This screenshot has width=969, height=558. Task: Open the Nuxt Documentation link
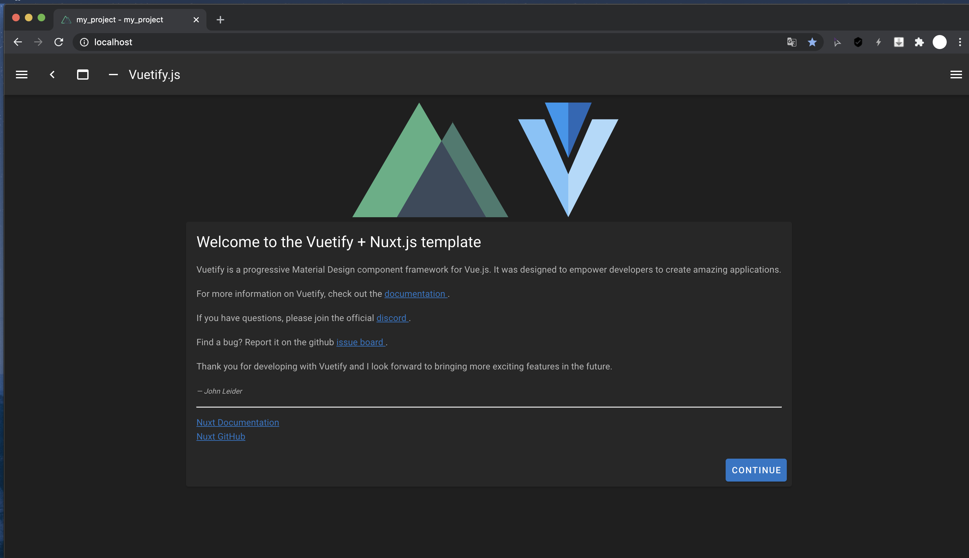coord(238,422)
